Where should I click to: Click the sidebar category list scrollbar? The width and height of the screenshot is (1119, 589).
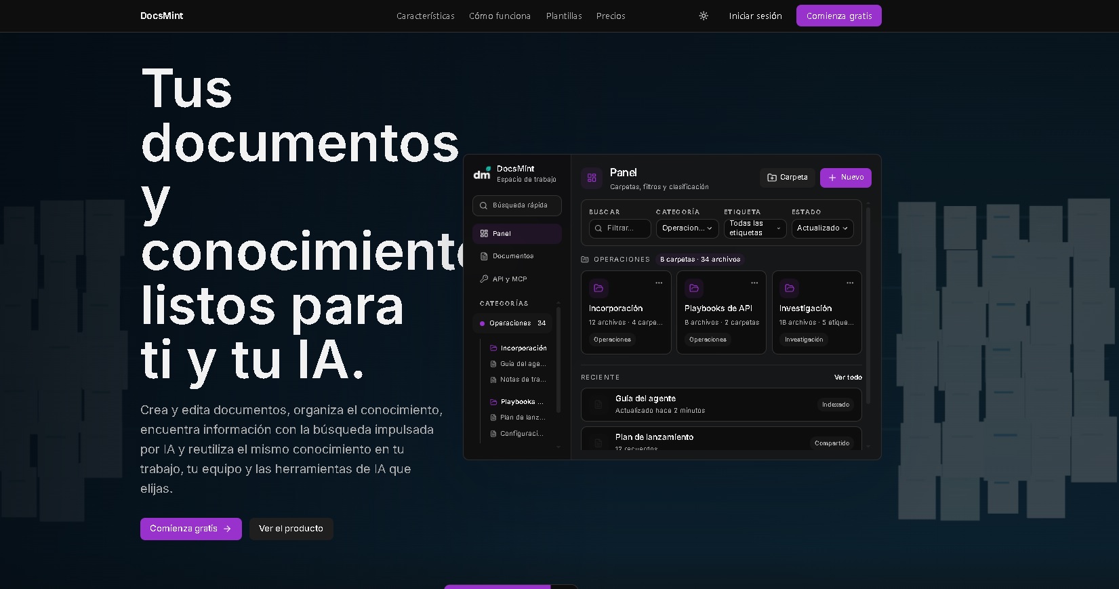pos(558,360)
